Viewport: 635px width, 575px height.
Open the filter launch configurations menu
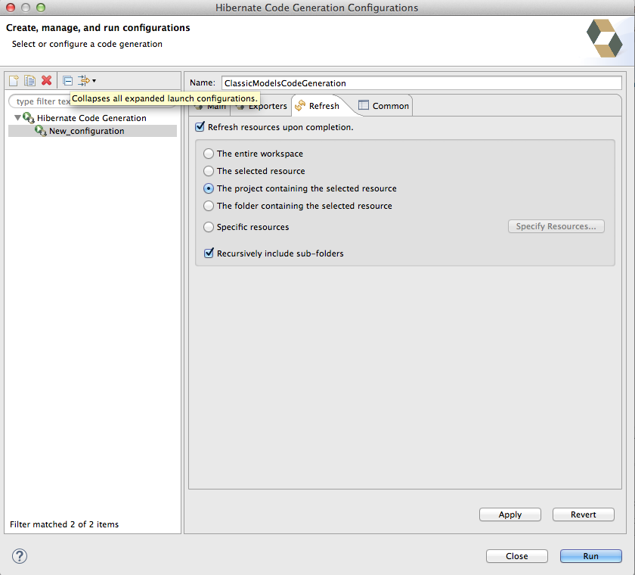click(87, 81)
